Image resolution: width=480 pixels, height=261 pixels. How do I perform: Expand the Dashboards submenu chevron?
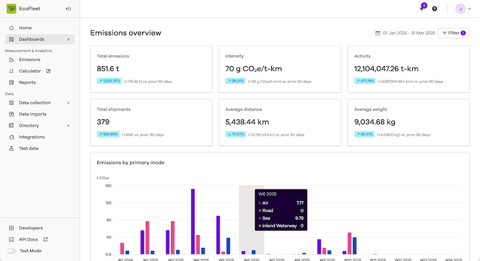click(x=68, y=40)
